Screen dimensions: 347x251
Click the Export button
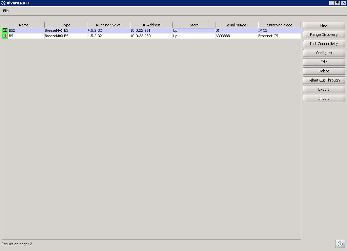pyautogui.click(x=324, y=89)
